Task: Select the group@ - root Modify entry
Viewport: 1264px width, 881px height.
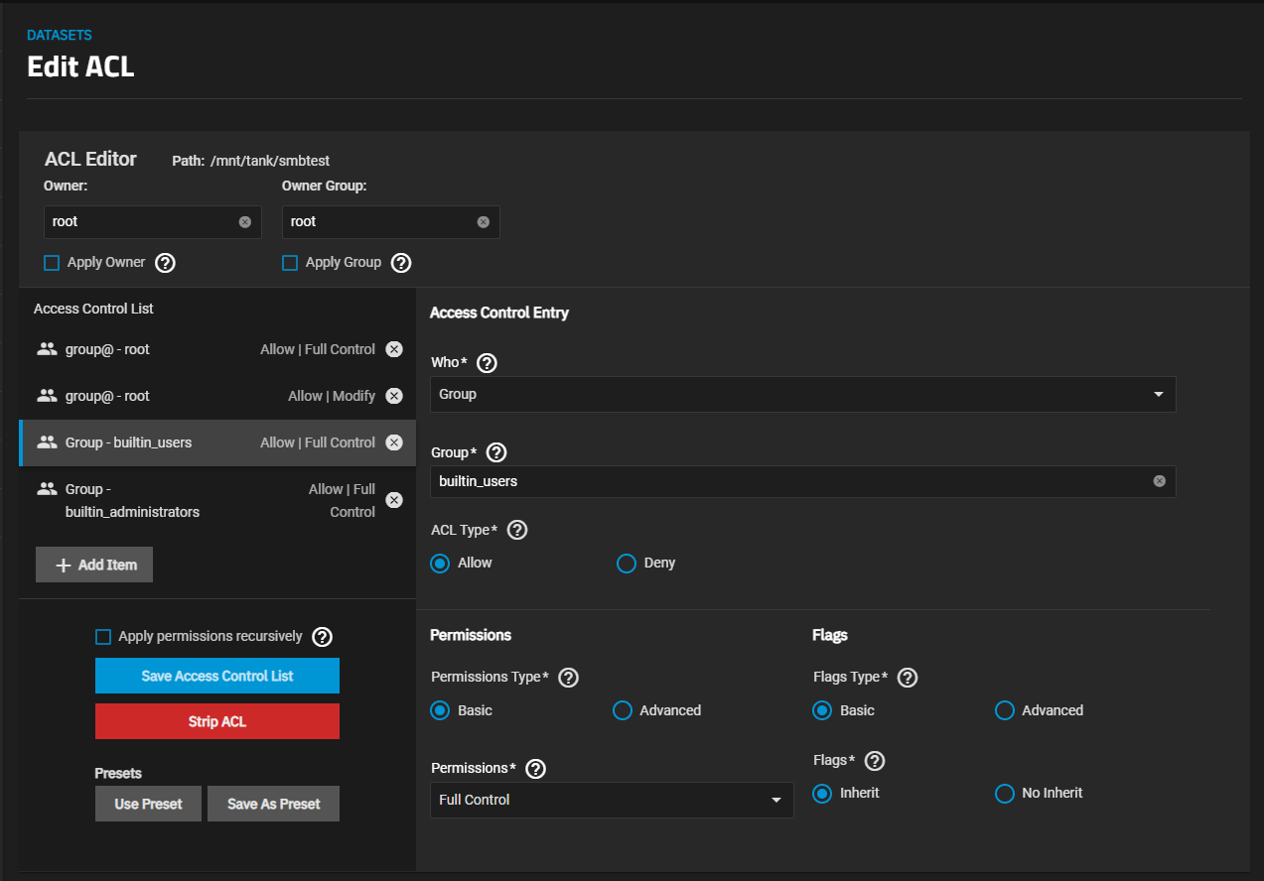Action: (199, 396)
